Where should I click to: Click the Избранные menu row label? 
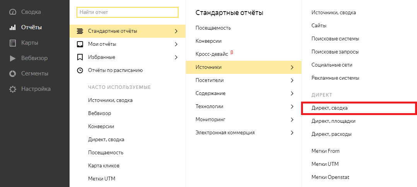tap(102, 57)
